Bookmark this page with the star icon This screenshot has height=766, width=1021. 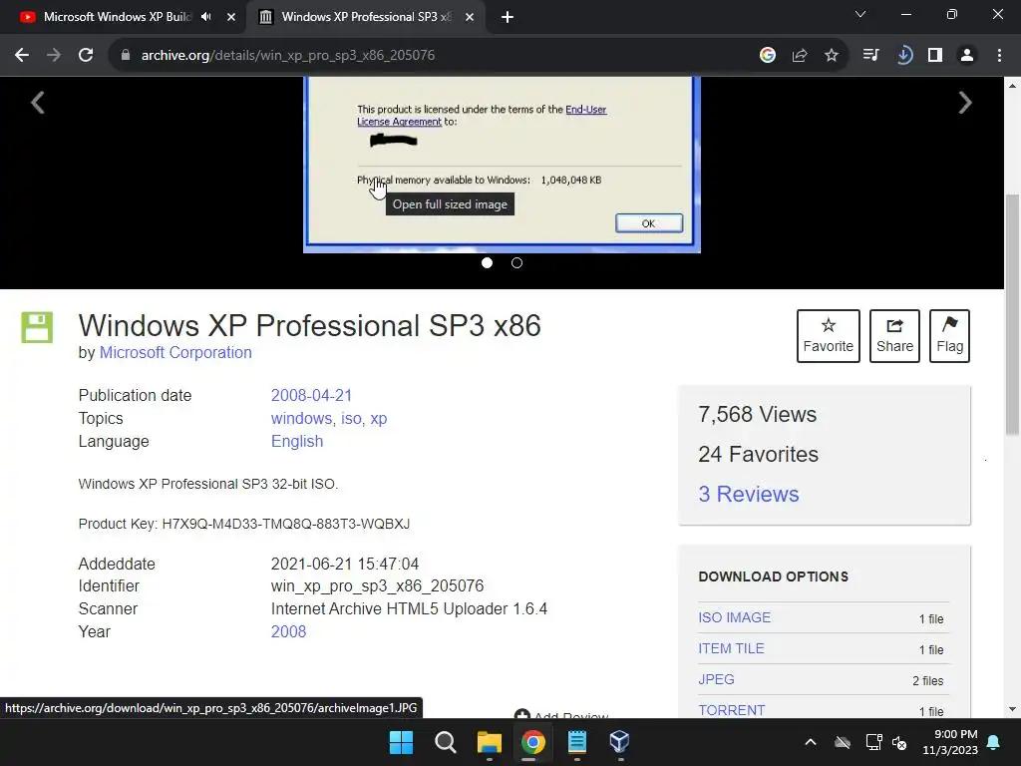pyautogui.click(x=832, y=56)
